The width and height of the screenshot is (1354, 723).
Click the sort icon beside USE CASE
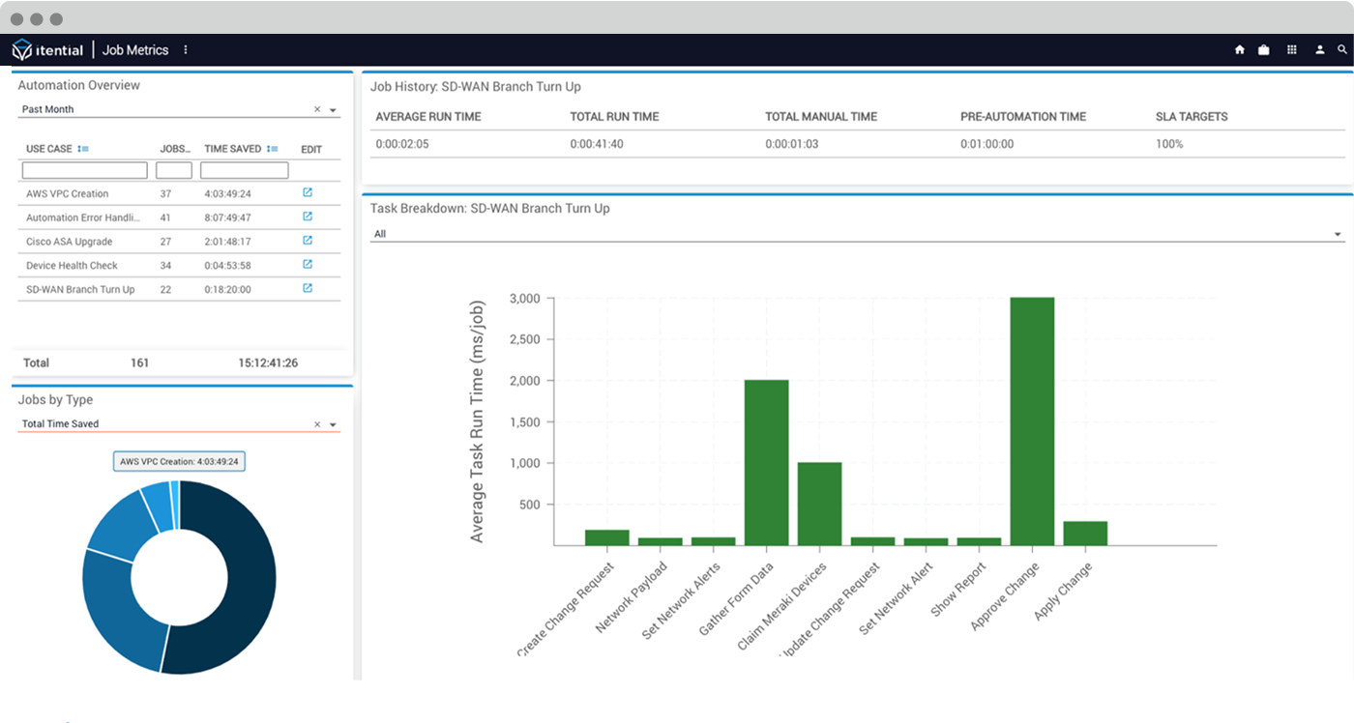point(85,149)
